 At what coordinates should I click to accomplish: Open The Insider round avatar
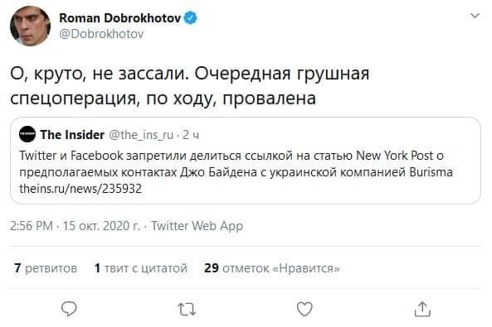point(27,134)
